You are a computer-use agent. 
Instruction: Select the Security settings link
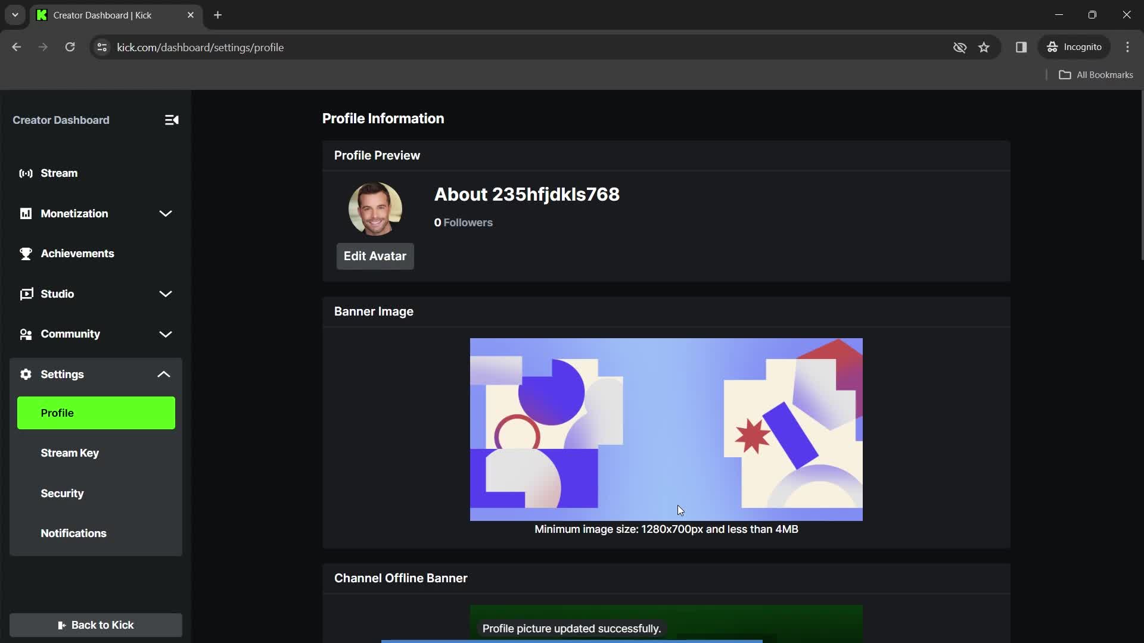[62, 493]
